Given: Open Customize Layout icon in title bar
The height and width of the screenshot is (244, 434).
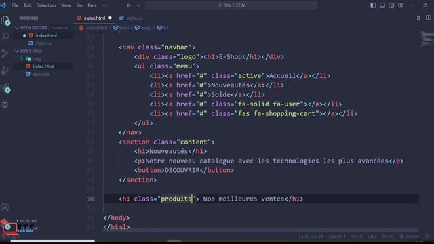Looking at the screenshot, I should 401,5.
